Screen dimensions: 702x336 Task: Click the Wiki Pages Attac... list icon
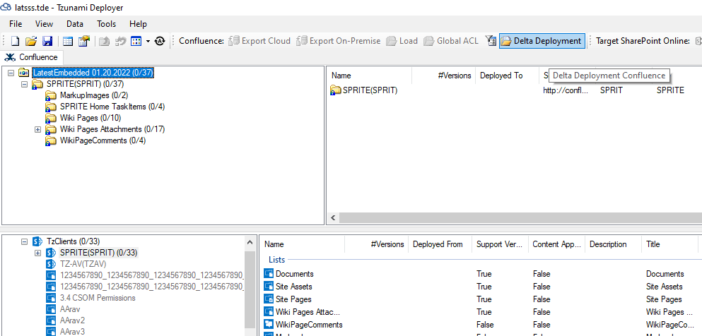[x=269, y=312]
